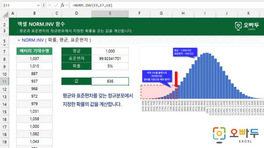Select column I header

click(x=205, y=13)
